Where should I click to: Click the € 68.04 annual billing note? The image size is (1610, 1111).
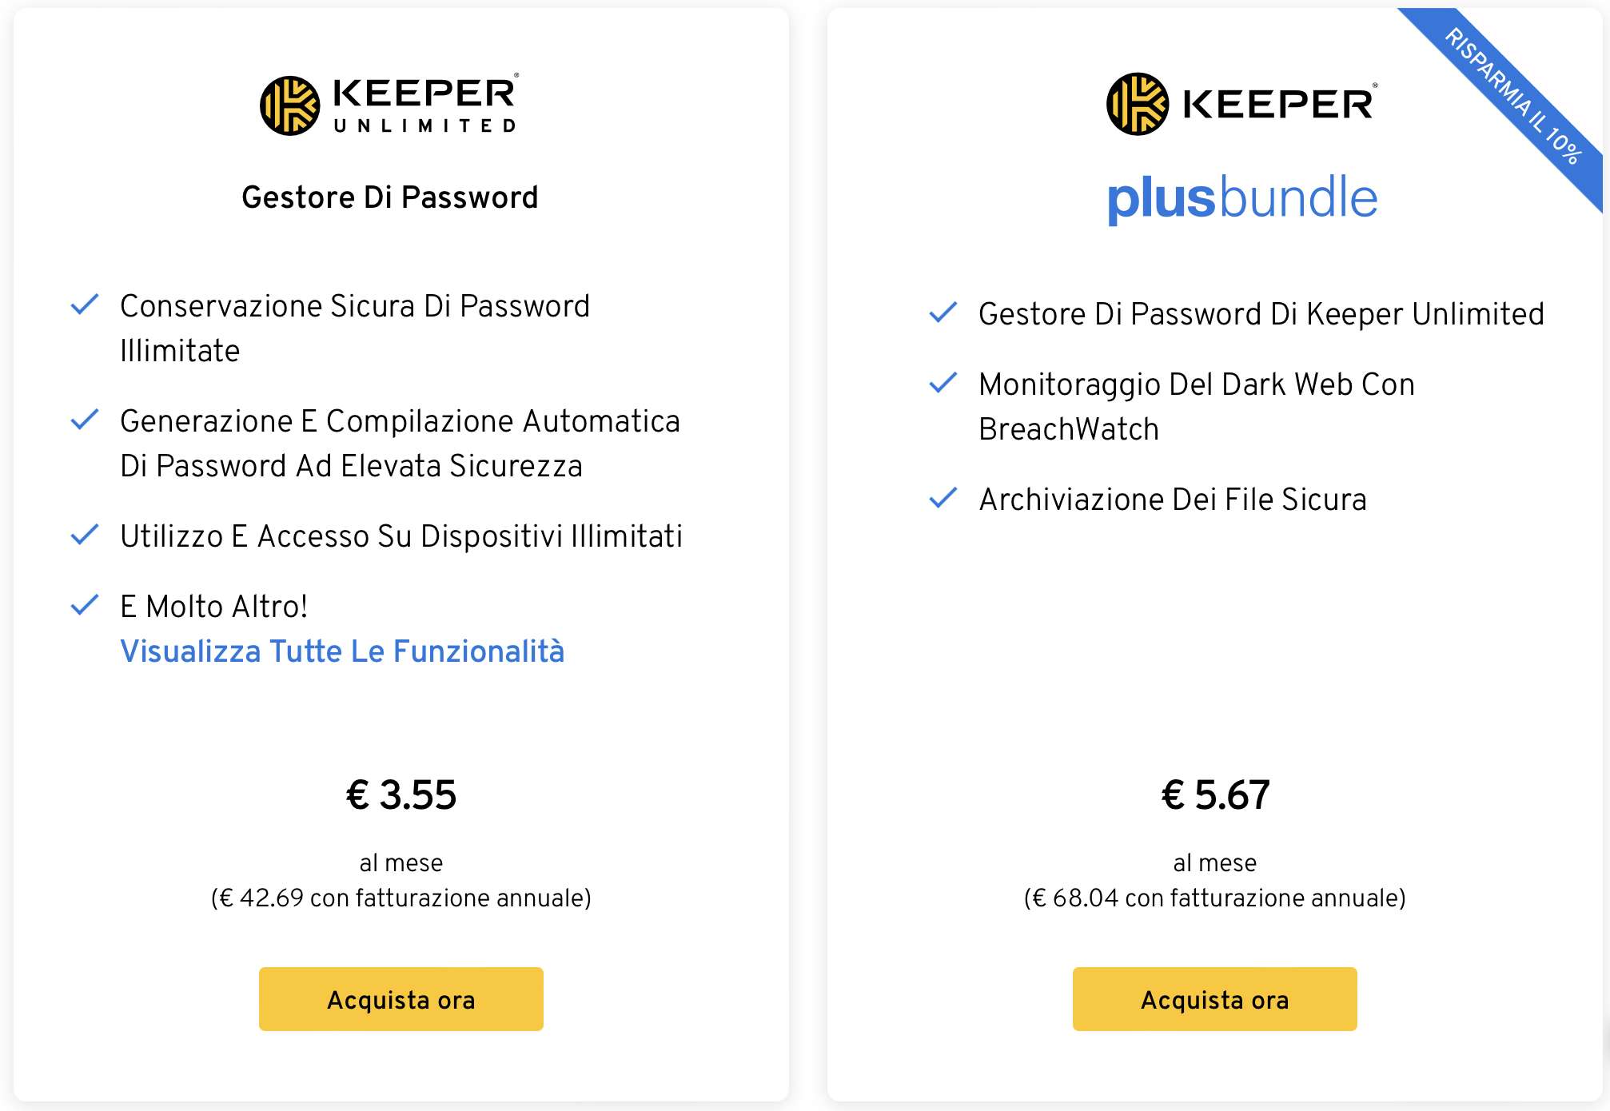[1215, 898]
